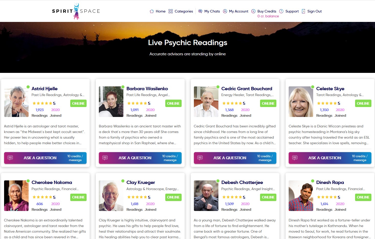This screenshot has width=375, height=239.
Task: Click Dinesh Rapa's profile photo
Action: click(301, 196)
